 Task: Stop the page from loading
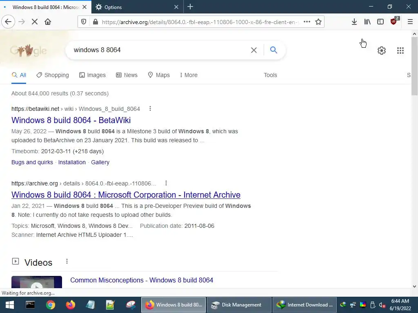tap(35, 22)
